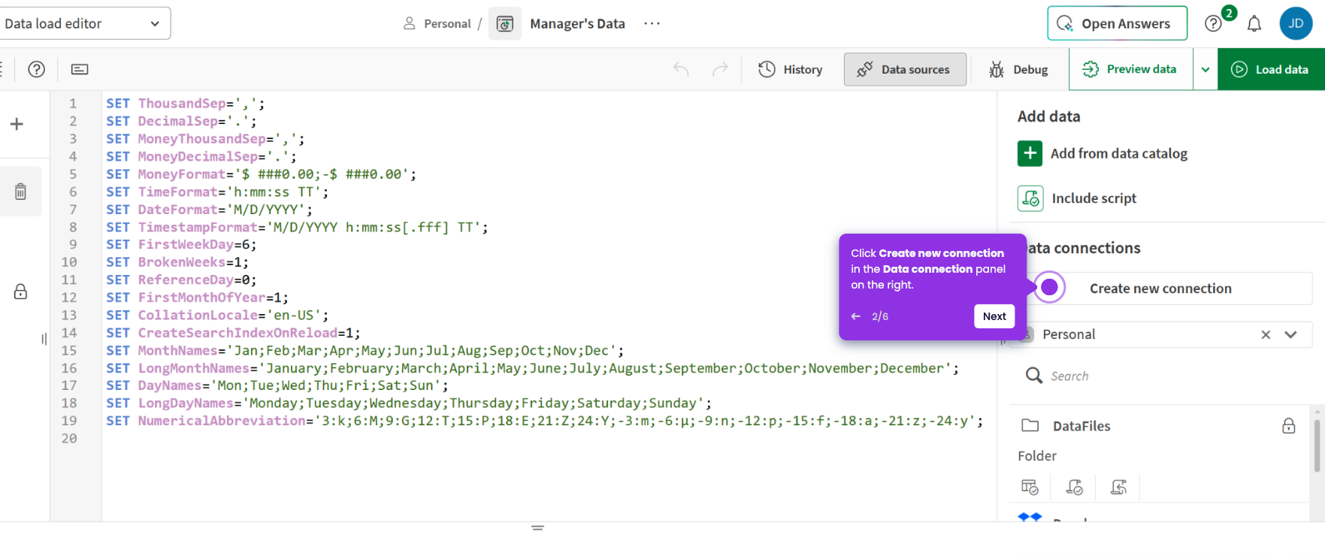The width and height of the screenshot is (1325, 559).
Task: Open the help resource center icon with badge
Action: 1214,23
